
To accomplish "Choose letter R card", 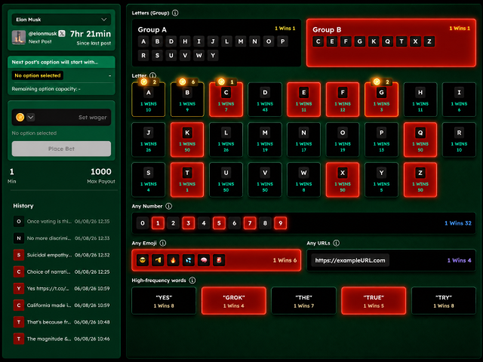I will 459,140.
